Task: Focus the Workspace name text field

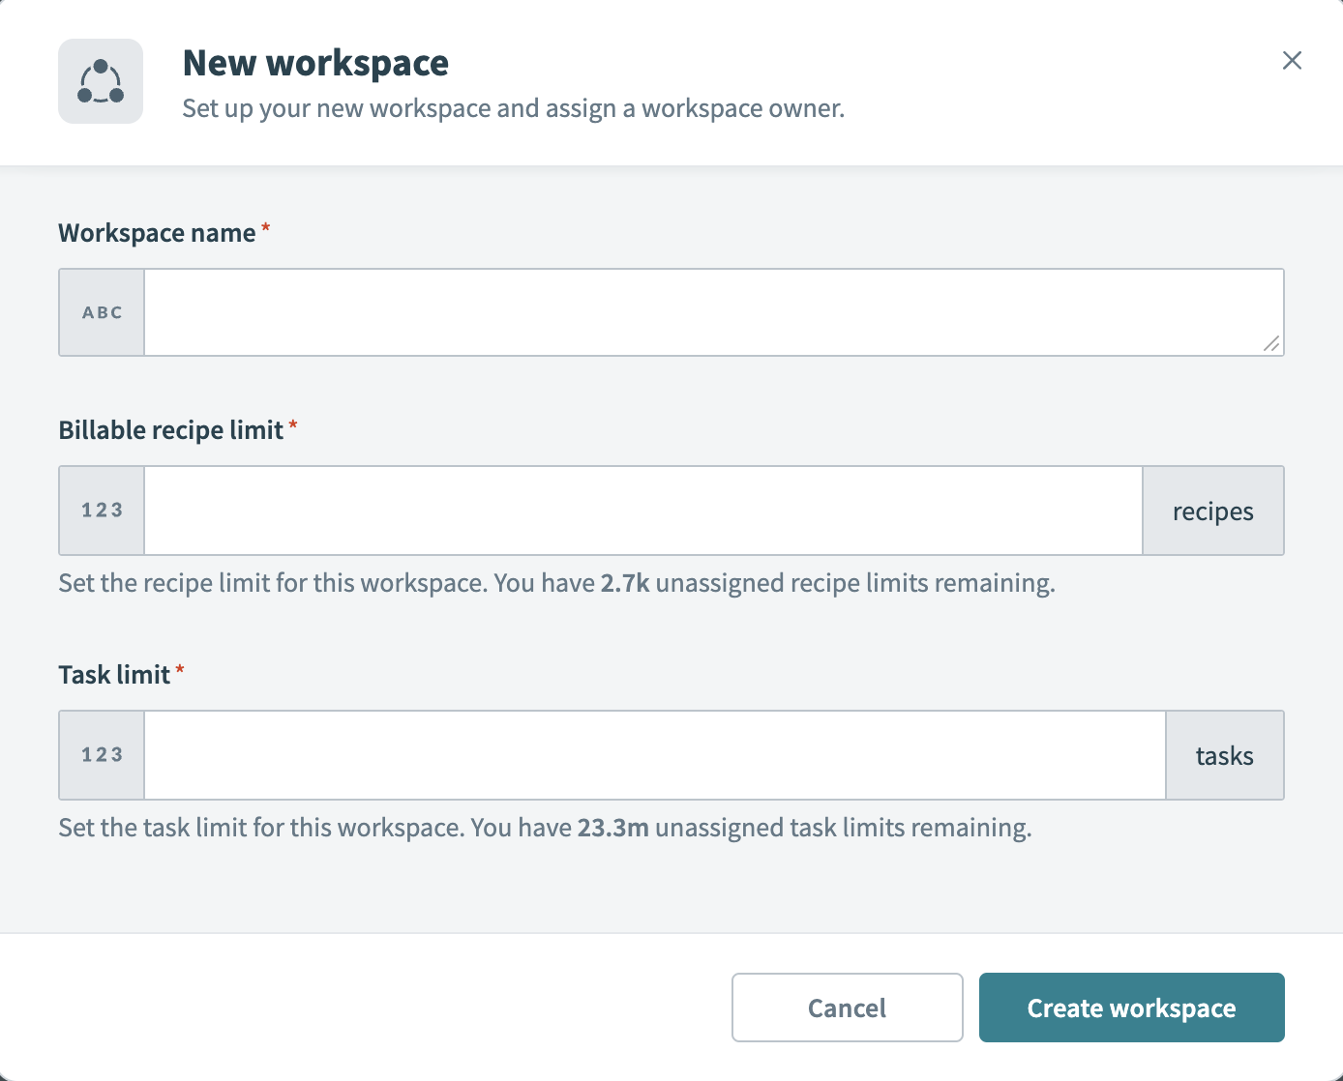Action: 706,312
